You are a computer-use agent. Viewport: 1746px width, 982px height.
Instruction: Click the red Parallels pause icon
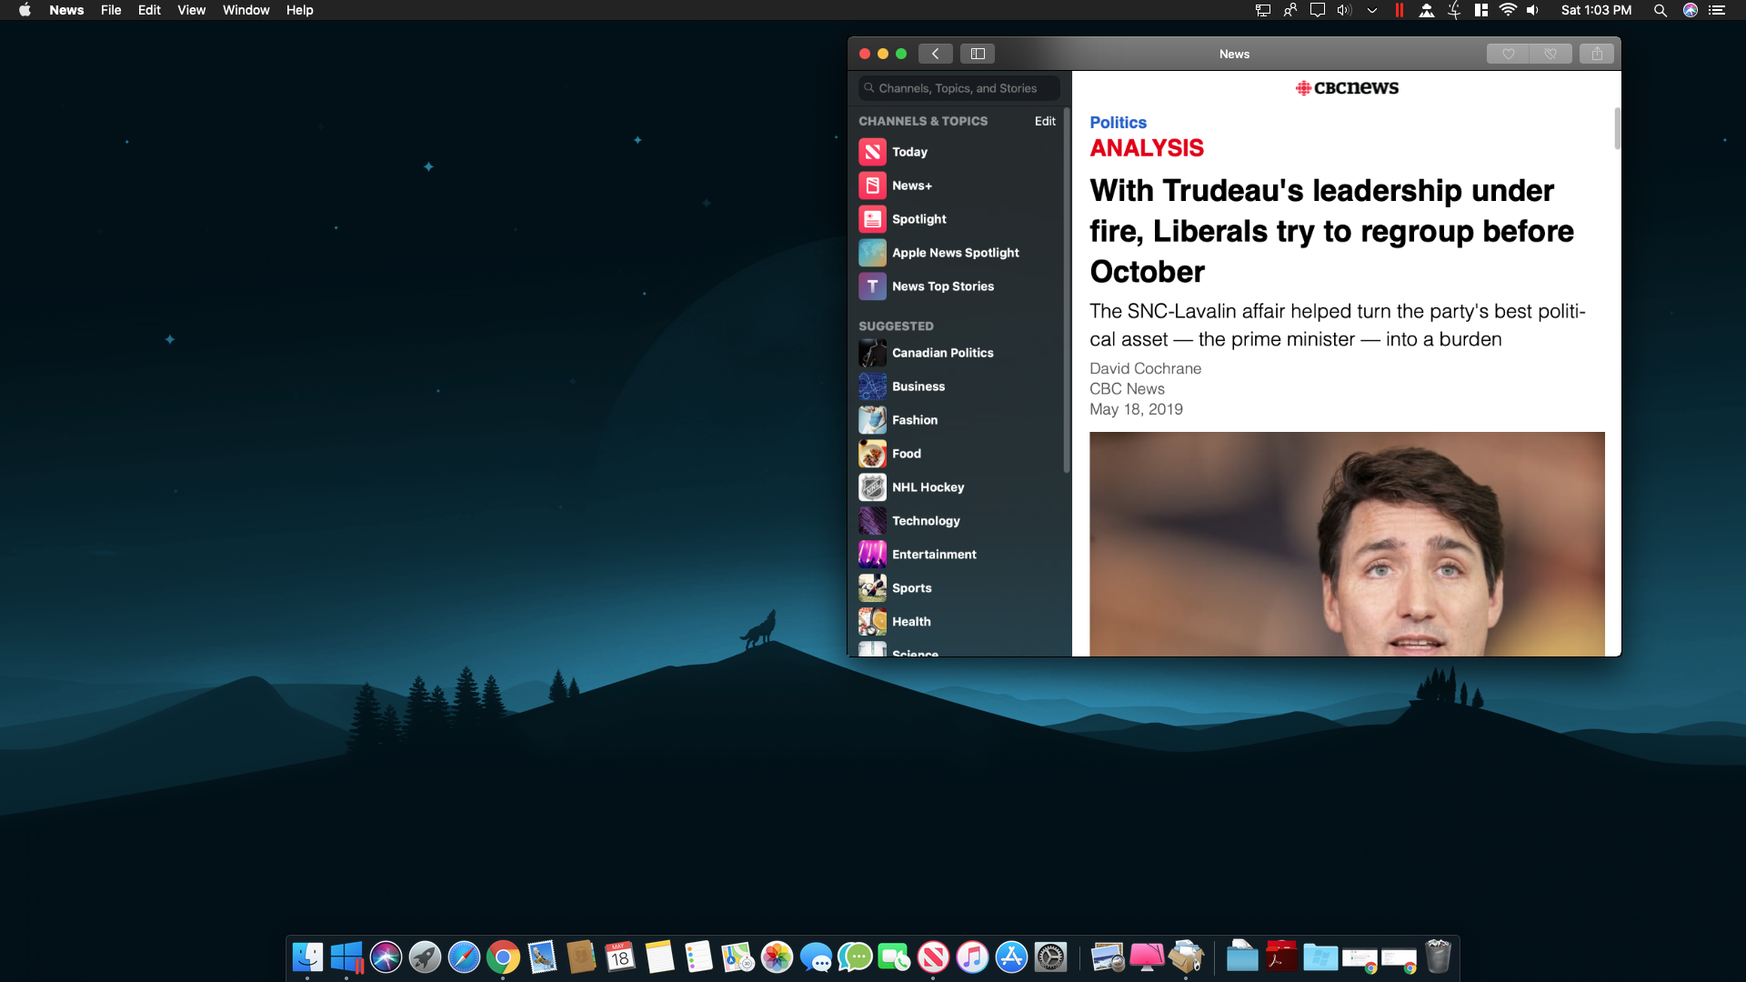click(1399, 10)
